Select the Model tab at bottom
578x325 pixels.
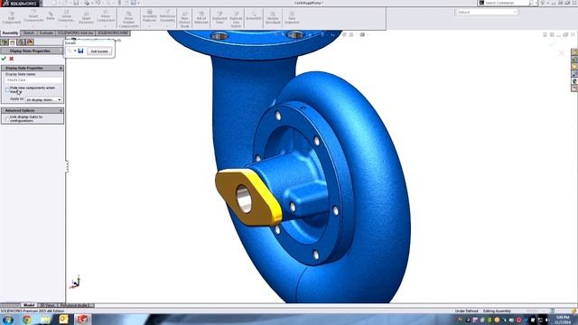click(x=29, y=305)
